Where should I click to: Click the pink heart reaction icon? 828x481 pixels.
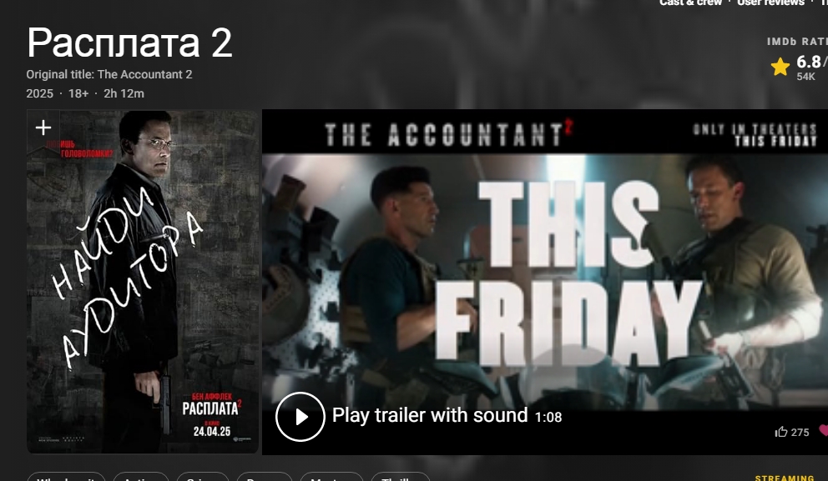[x=823, y=431]
